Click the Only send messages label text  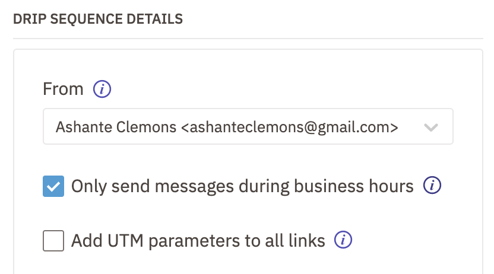point(242,186)
